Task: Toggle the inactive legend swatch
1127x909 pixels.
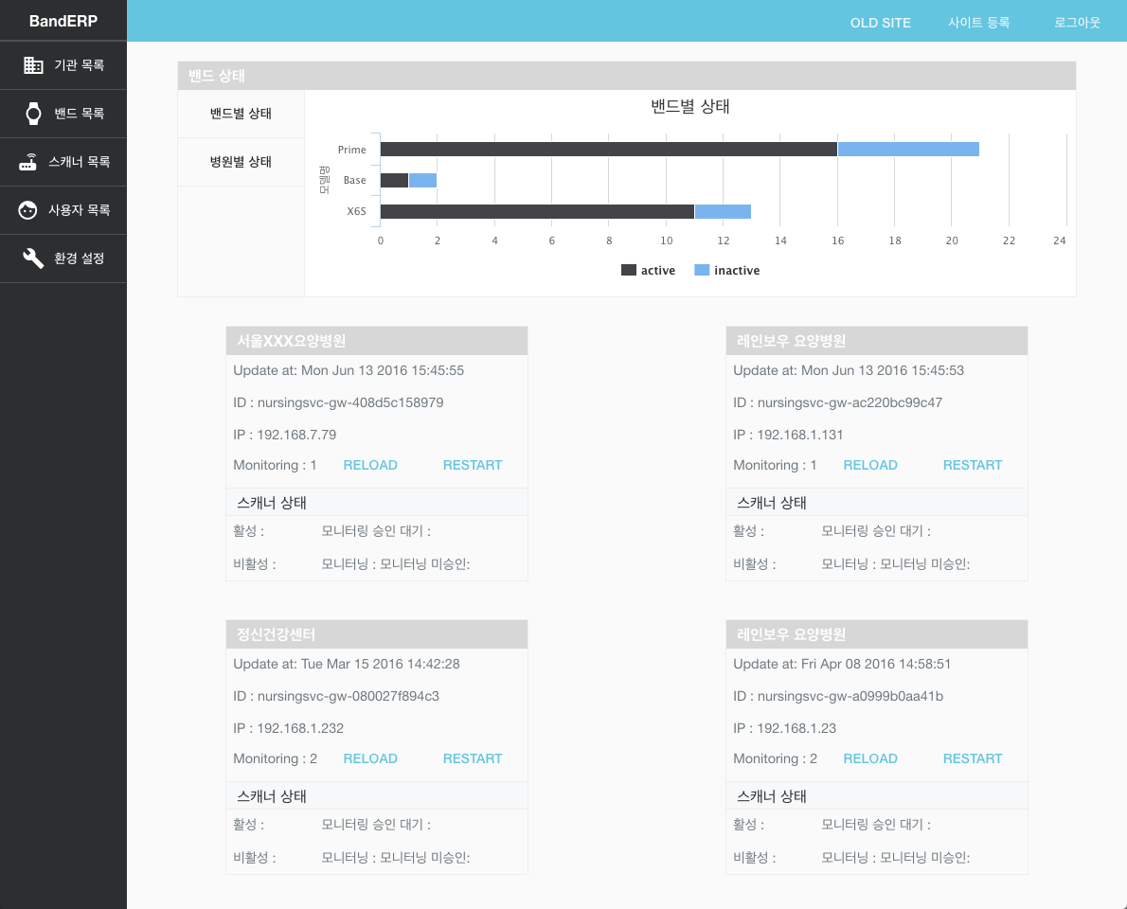Action: click(702, 270)
